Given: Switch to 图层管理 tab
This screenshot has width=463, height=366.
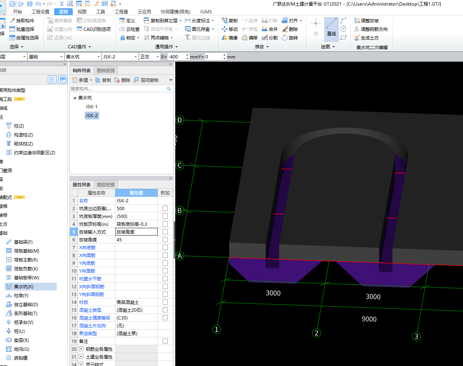Looking at the screenshot, I should click(106, 184).
